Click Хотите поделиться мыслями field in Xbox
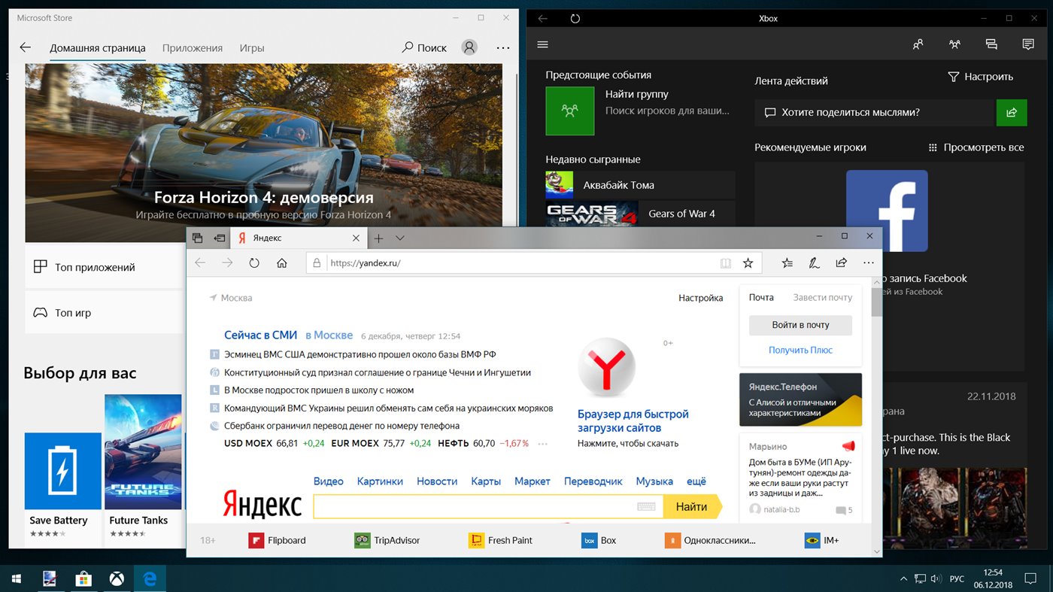 pyautogui.click(x=875, y=113)
